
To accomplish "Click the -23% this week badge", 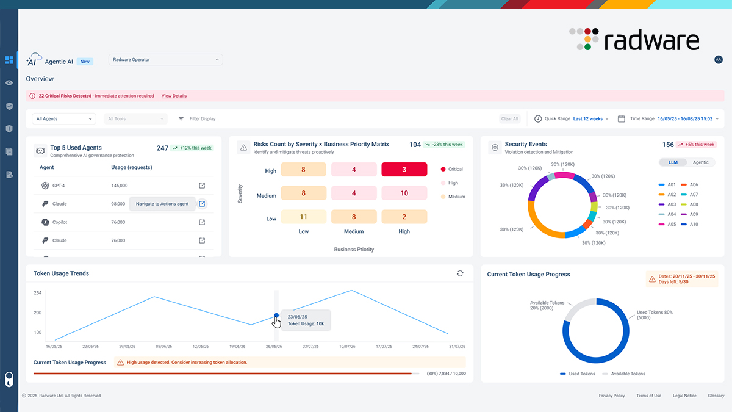I will 445,145.
